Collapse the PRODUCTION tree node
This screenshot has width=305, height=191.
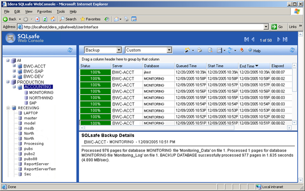8,82
